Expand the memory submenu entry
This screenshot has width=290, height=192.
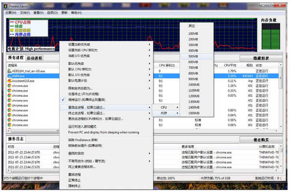tap(166, 113)
